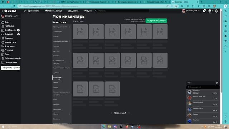Reload the browser page
The image size is (229, 129).
click(x=14, y=6)
